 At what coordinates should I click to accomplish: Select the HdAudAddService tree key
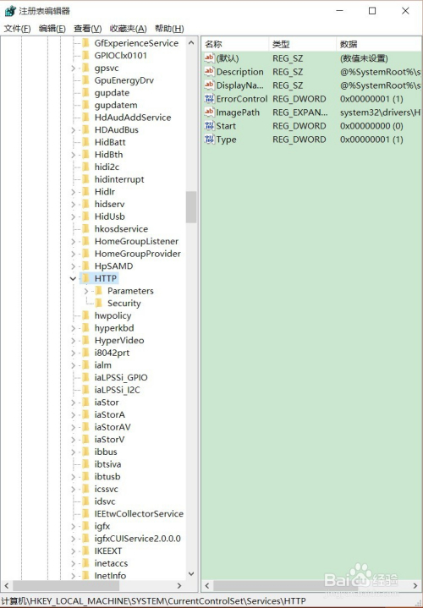[x=133, y=117]
